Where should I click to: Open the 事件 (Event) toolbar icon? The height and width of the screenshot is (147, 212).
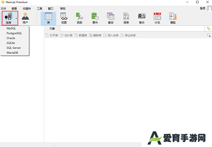(x=95, y=18)
